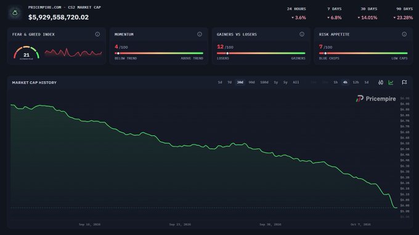Click the Risk Appetite score 7/100
419x235 pixels.
325,47
